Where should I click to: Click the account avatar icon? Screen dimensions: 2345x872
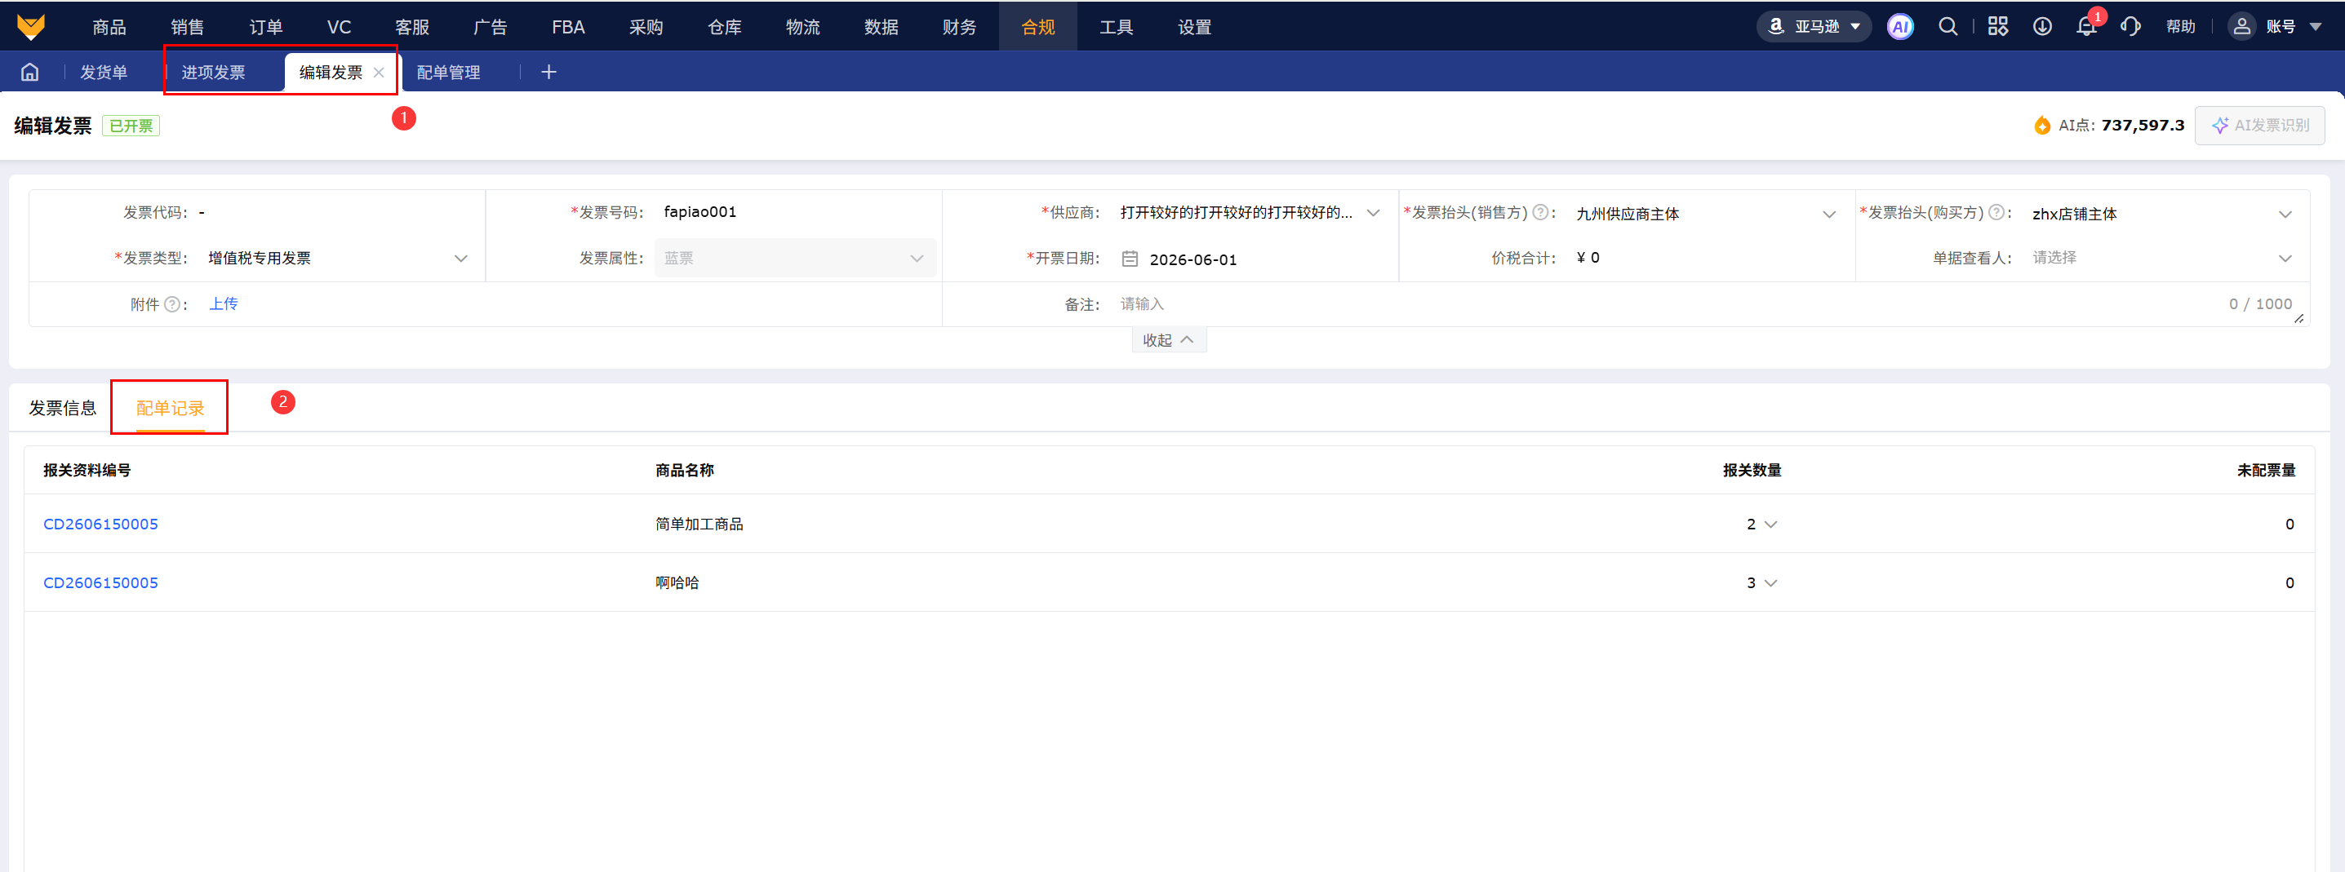(x=2241, y=26)
